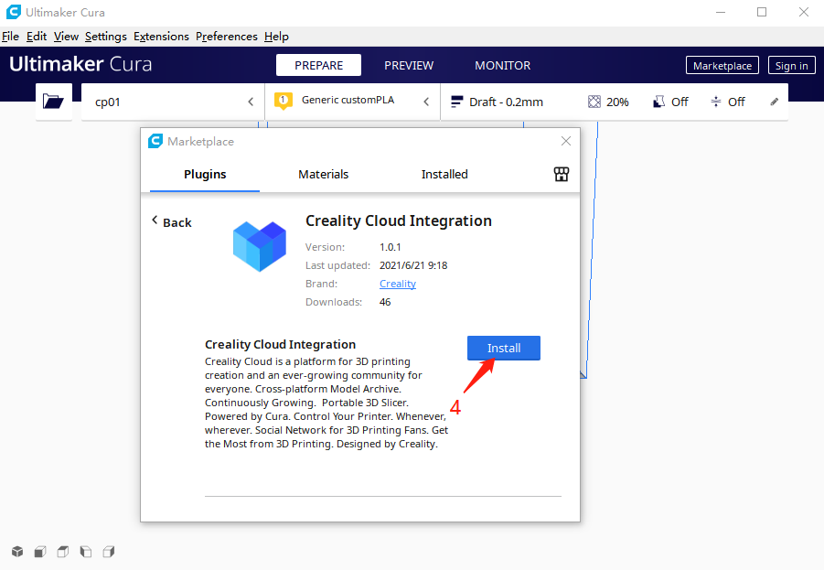Image resolution: width=824 pixels, height=570 pixels.
Task: Switch to right side view cube icon
Action: coord(108,551)
